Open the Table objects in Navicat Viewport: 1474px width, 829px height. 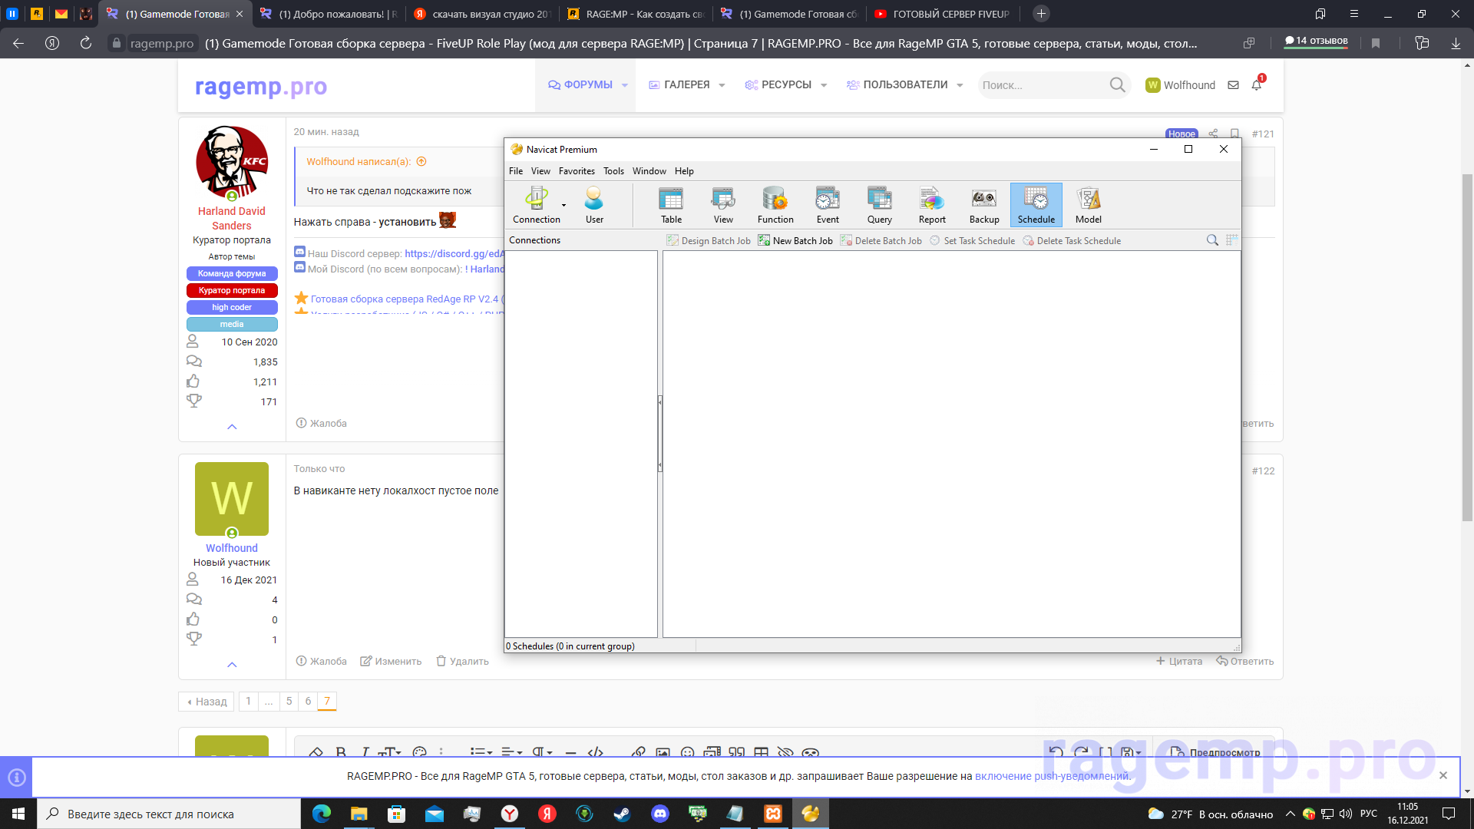tap(671, 205)
